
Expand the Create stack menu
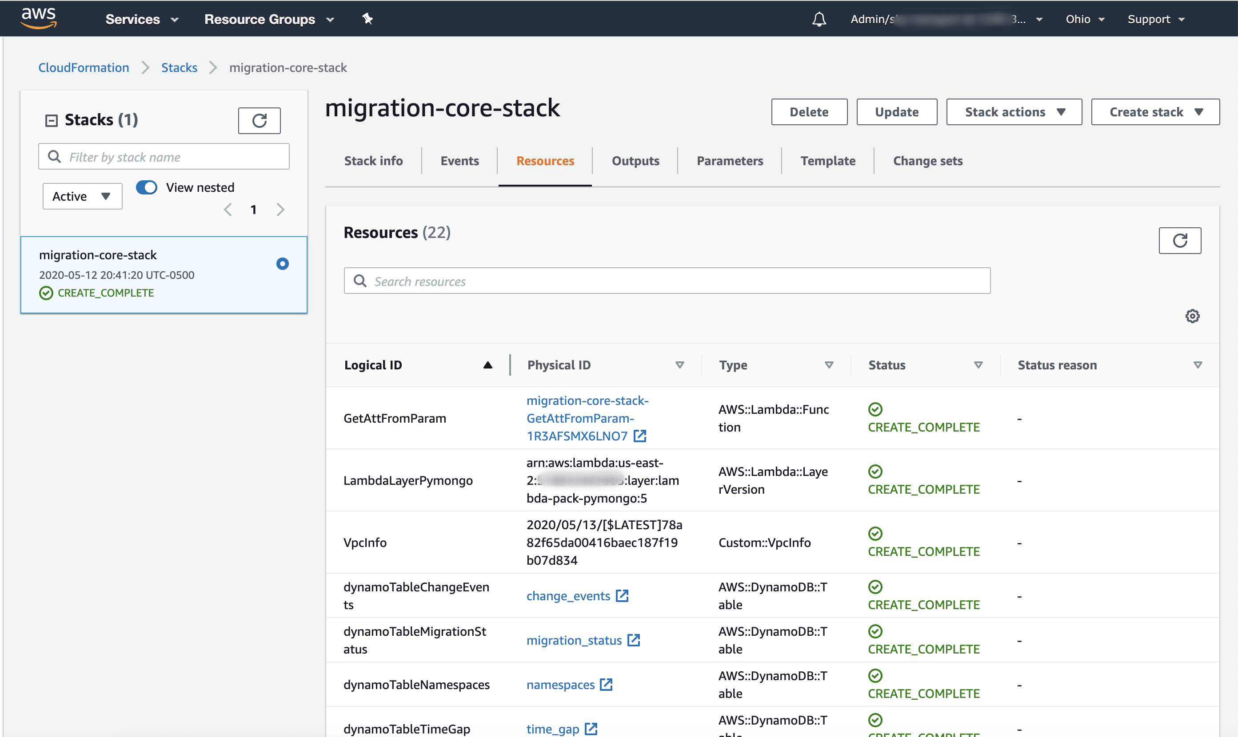pos(1155,112)
